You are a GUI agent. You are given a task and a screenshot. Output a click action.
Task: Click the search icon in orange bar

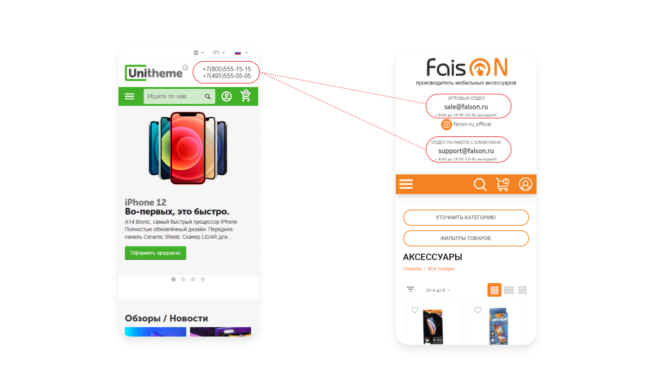point(480,184)
